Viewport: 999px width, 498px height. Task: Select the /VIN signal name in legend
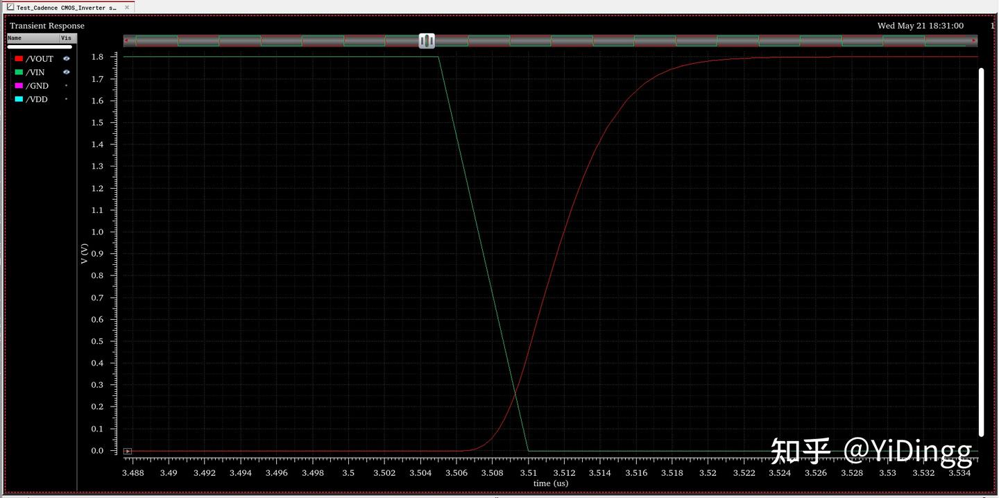[35, 72]
